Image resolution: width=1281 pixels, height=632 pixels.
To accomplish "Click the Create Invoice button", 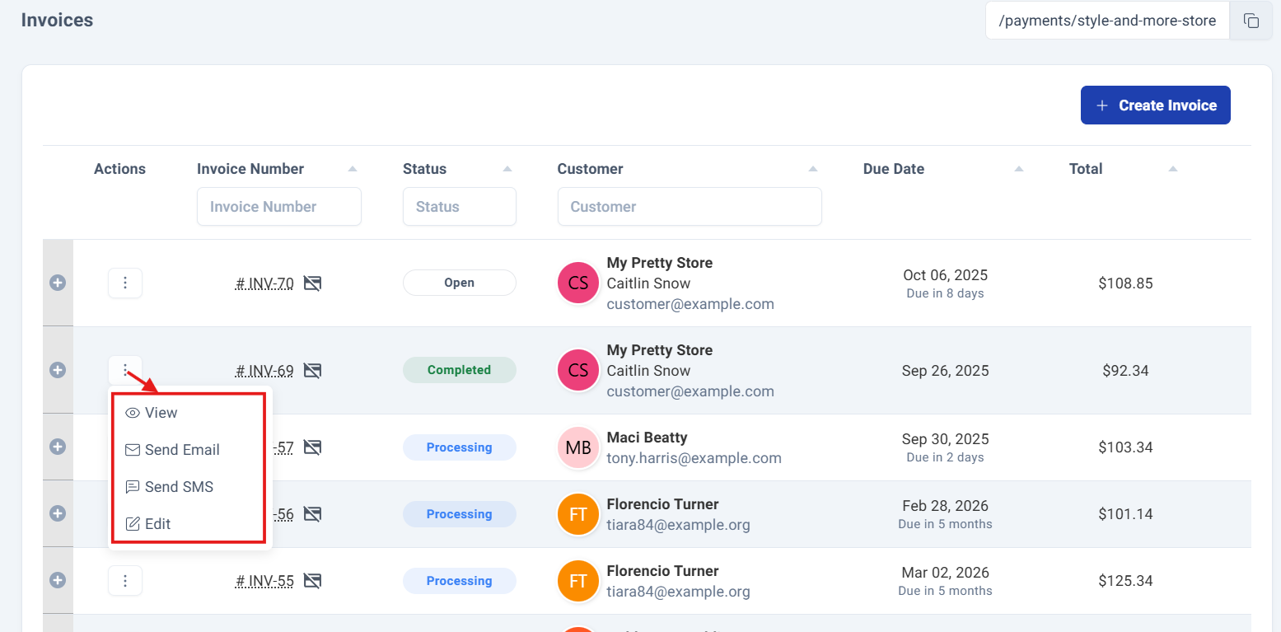I will click(1155, 105).
